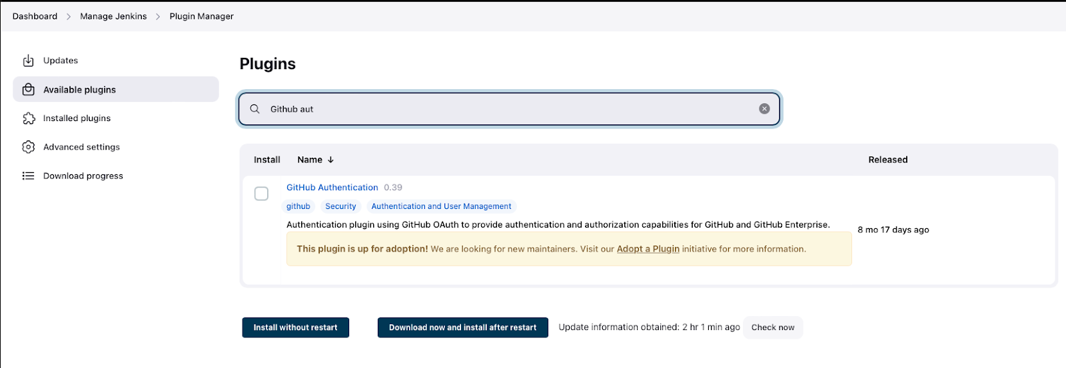Expand breadcrumb chevron after Manage Jenkins

158,17
